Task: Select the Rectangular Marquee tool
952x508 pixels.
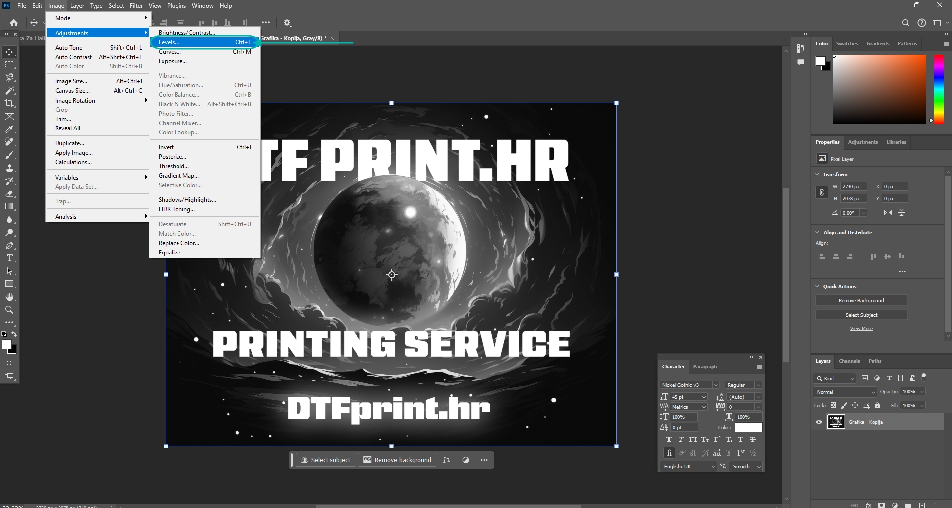Action: point(9,65)
